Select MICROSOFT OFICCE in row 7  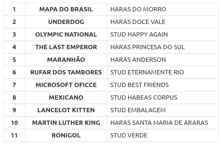point(66,85)
